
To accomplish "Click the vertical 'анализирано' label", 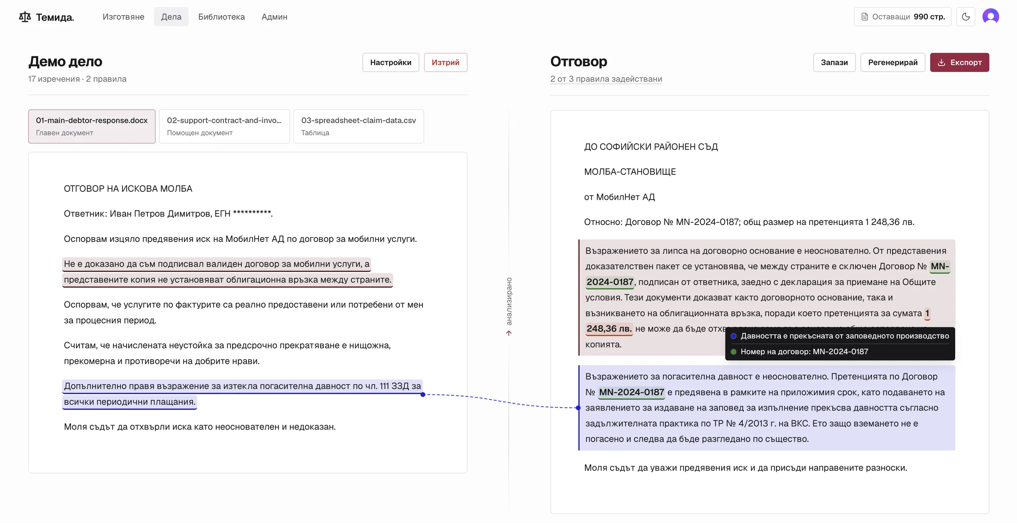I will pos(509,301).
